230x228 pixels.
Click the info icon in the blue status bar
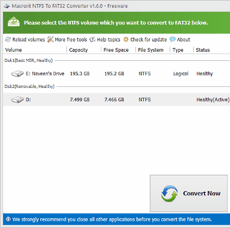pos(8,219)
